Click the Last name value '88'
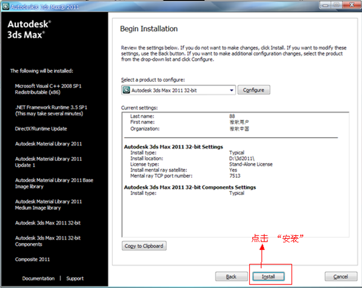 (x=232, y=116)
